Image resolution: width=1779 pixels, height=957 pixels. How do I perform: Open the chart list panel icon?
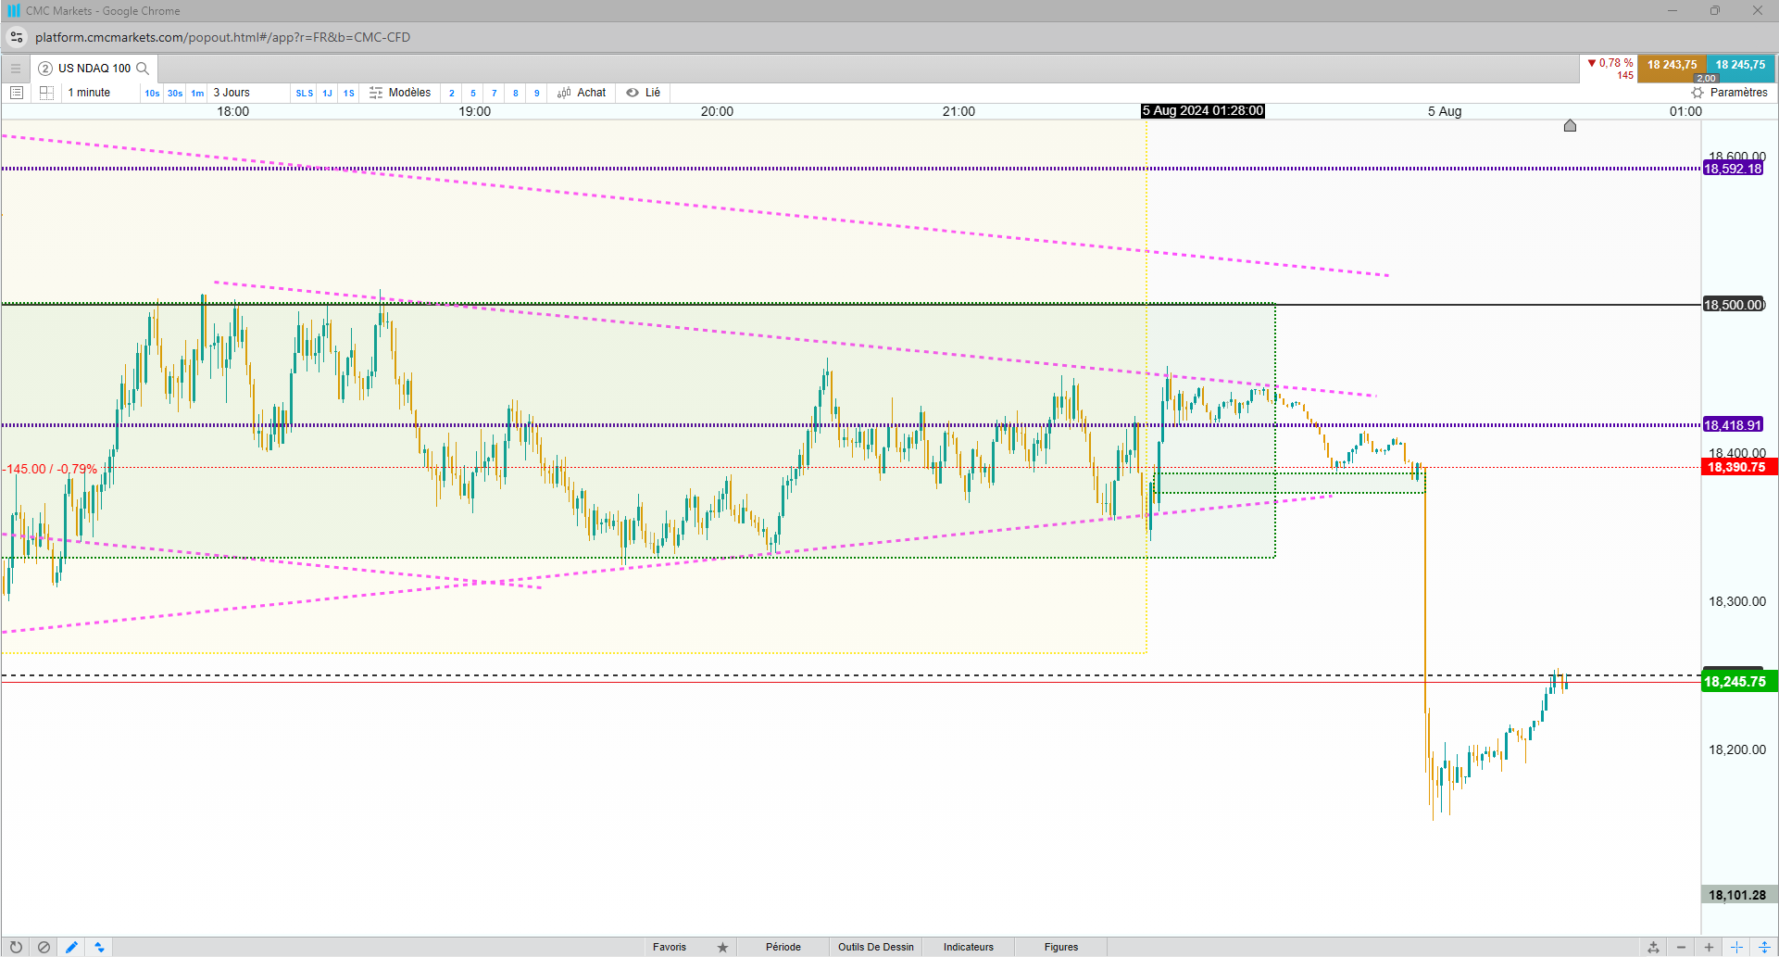[17, 93]
